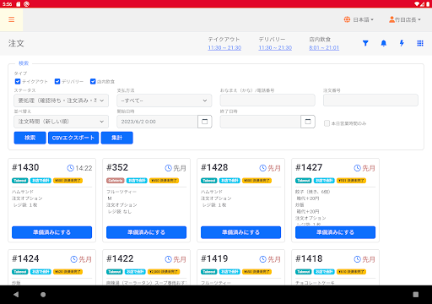Mark order #1430 as 準備済み
Image resolution: width=432 pixels, height=304 pixels.
point(51,232)
